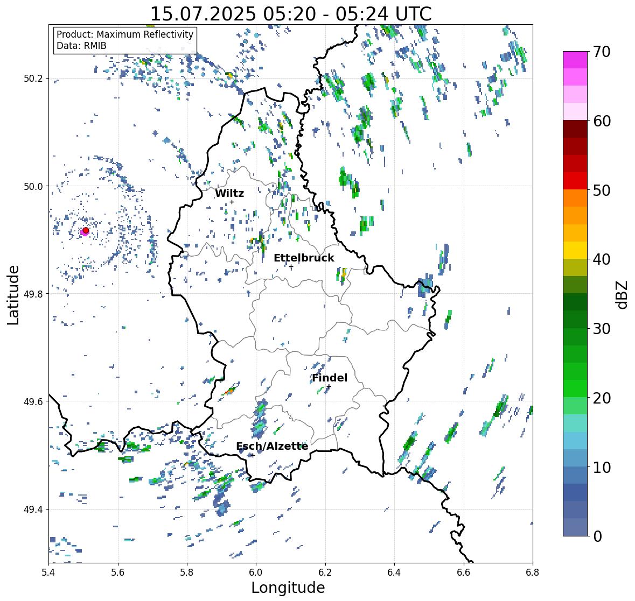Click the cross marker below the Esch/Alzette label
The image size is (635, 601).
click(253, 455)
